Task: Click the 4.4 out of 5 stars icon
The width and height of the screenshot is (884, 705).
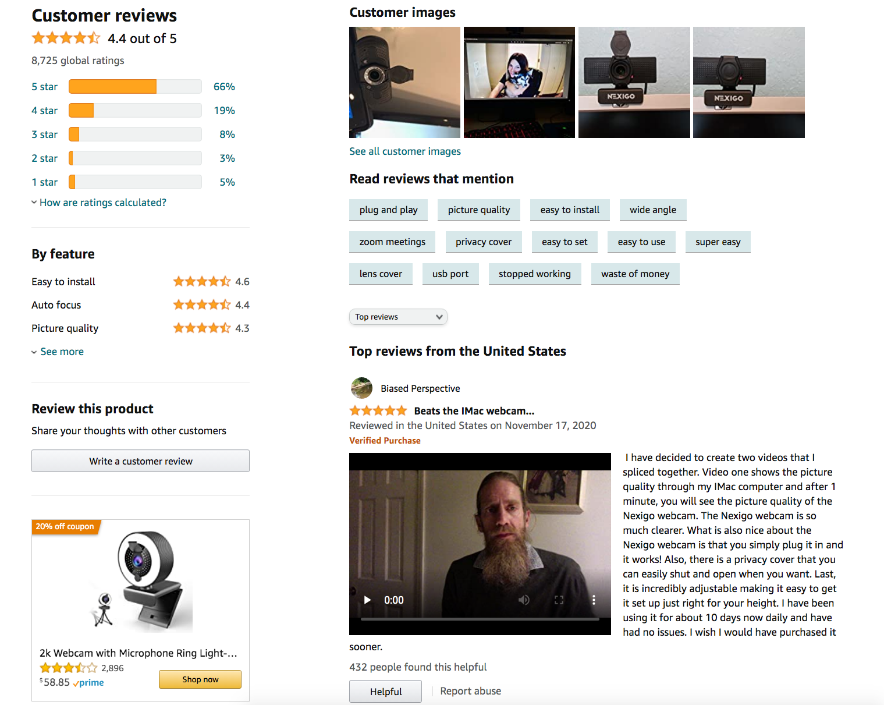Action: (66, 38)
